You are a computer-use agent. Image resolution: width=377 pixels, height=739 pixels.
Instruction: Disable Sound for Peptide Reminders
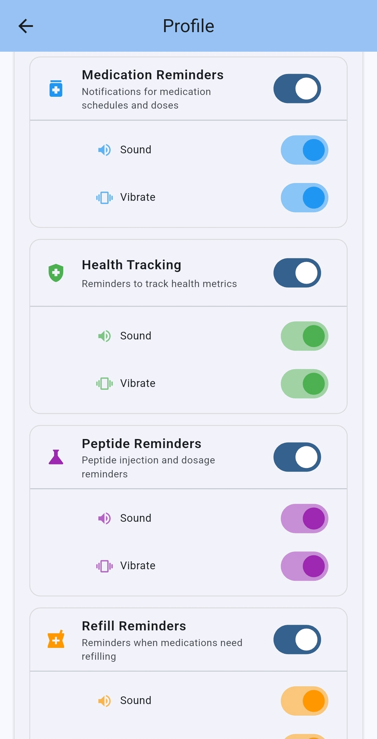[304, 518]
